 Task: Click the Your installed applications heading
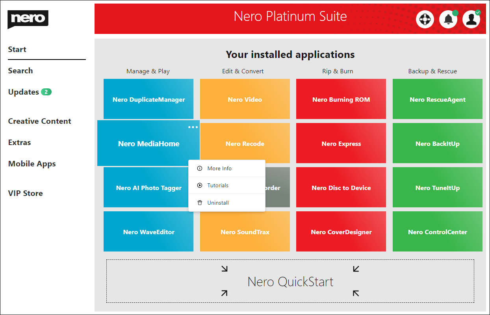(x=290, y=54)
